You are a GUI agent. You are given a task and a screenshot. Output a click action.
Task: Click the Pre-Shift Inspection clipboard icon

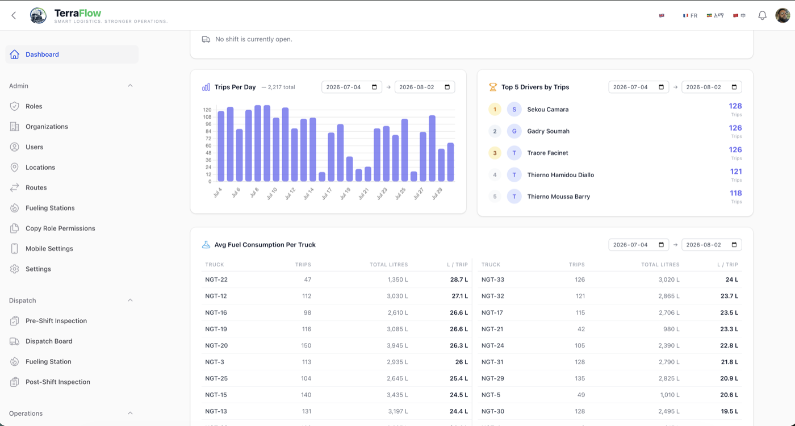point(15,321)
